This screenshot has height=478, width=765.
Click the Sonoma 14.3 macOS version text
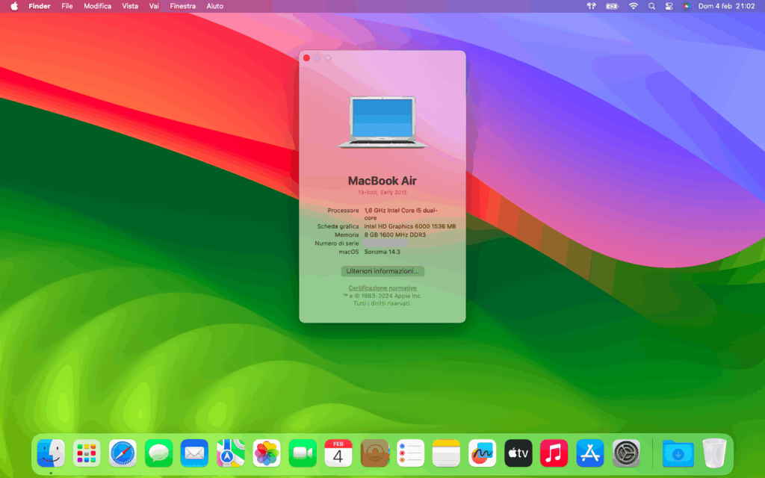382,252
